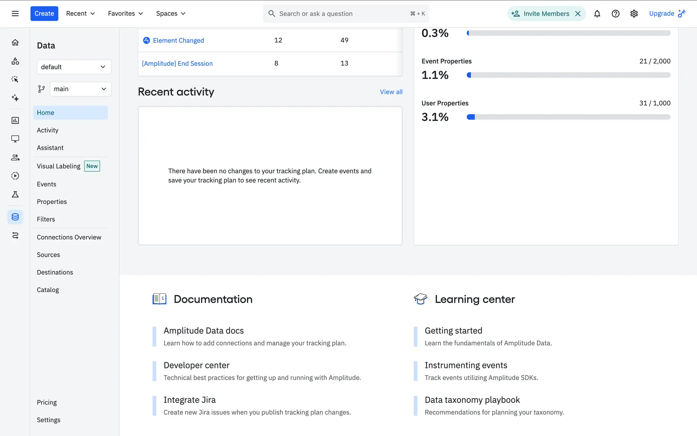The image size is (697, 436).
Task: Click the session replay play icon
Action: click(15, 176)
